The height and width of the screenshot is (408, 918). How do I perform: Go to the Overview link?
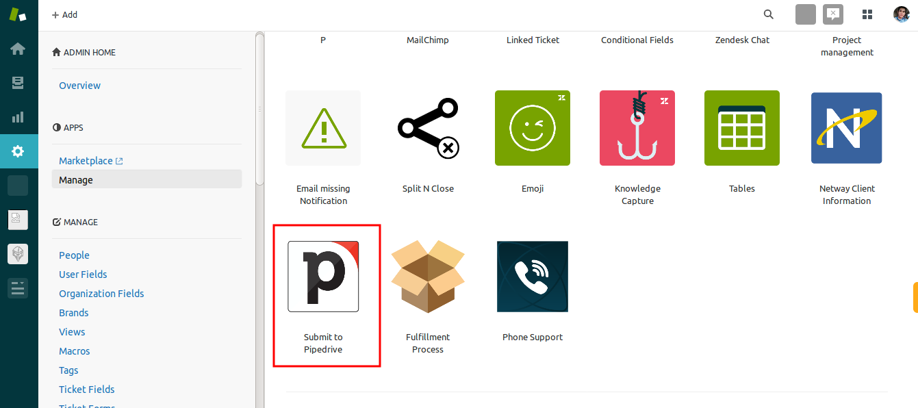click(x=79, y=86)
